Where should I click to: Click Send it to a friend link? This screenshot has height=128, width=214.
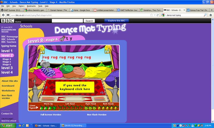coord(9,121)
